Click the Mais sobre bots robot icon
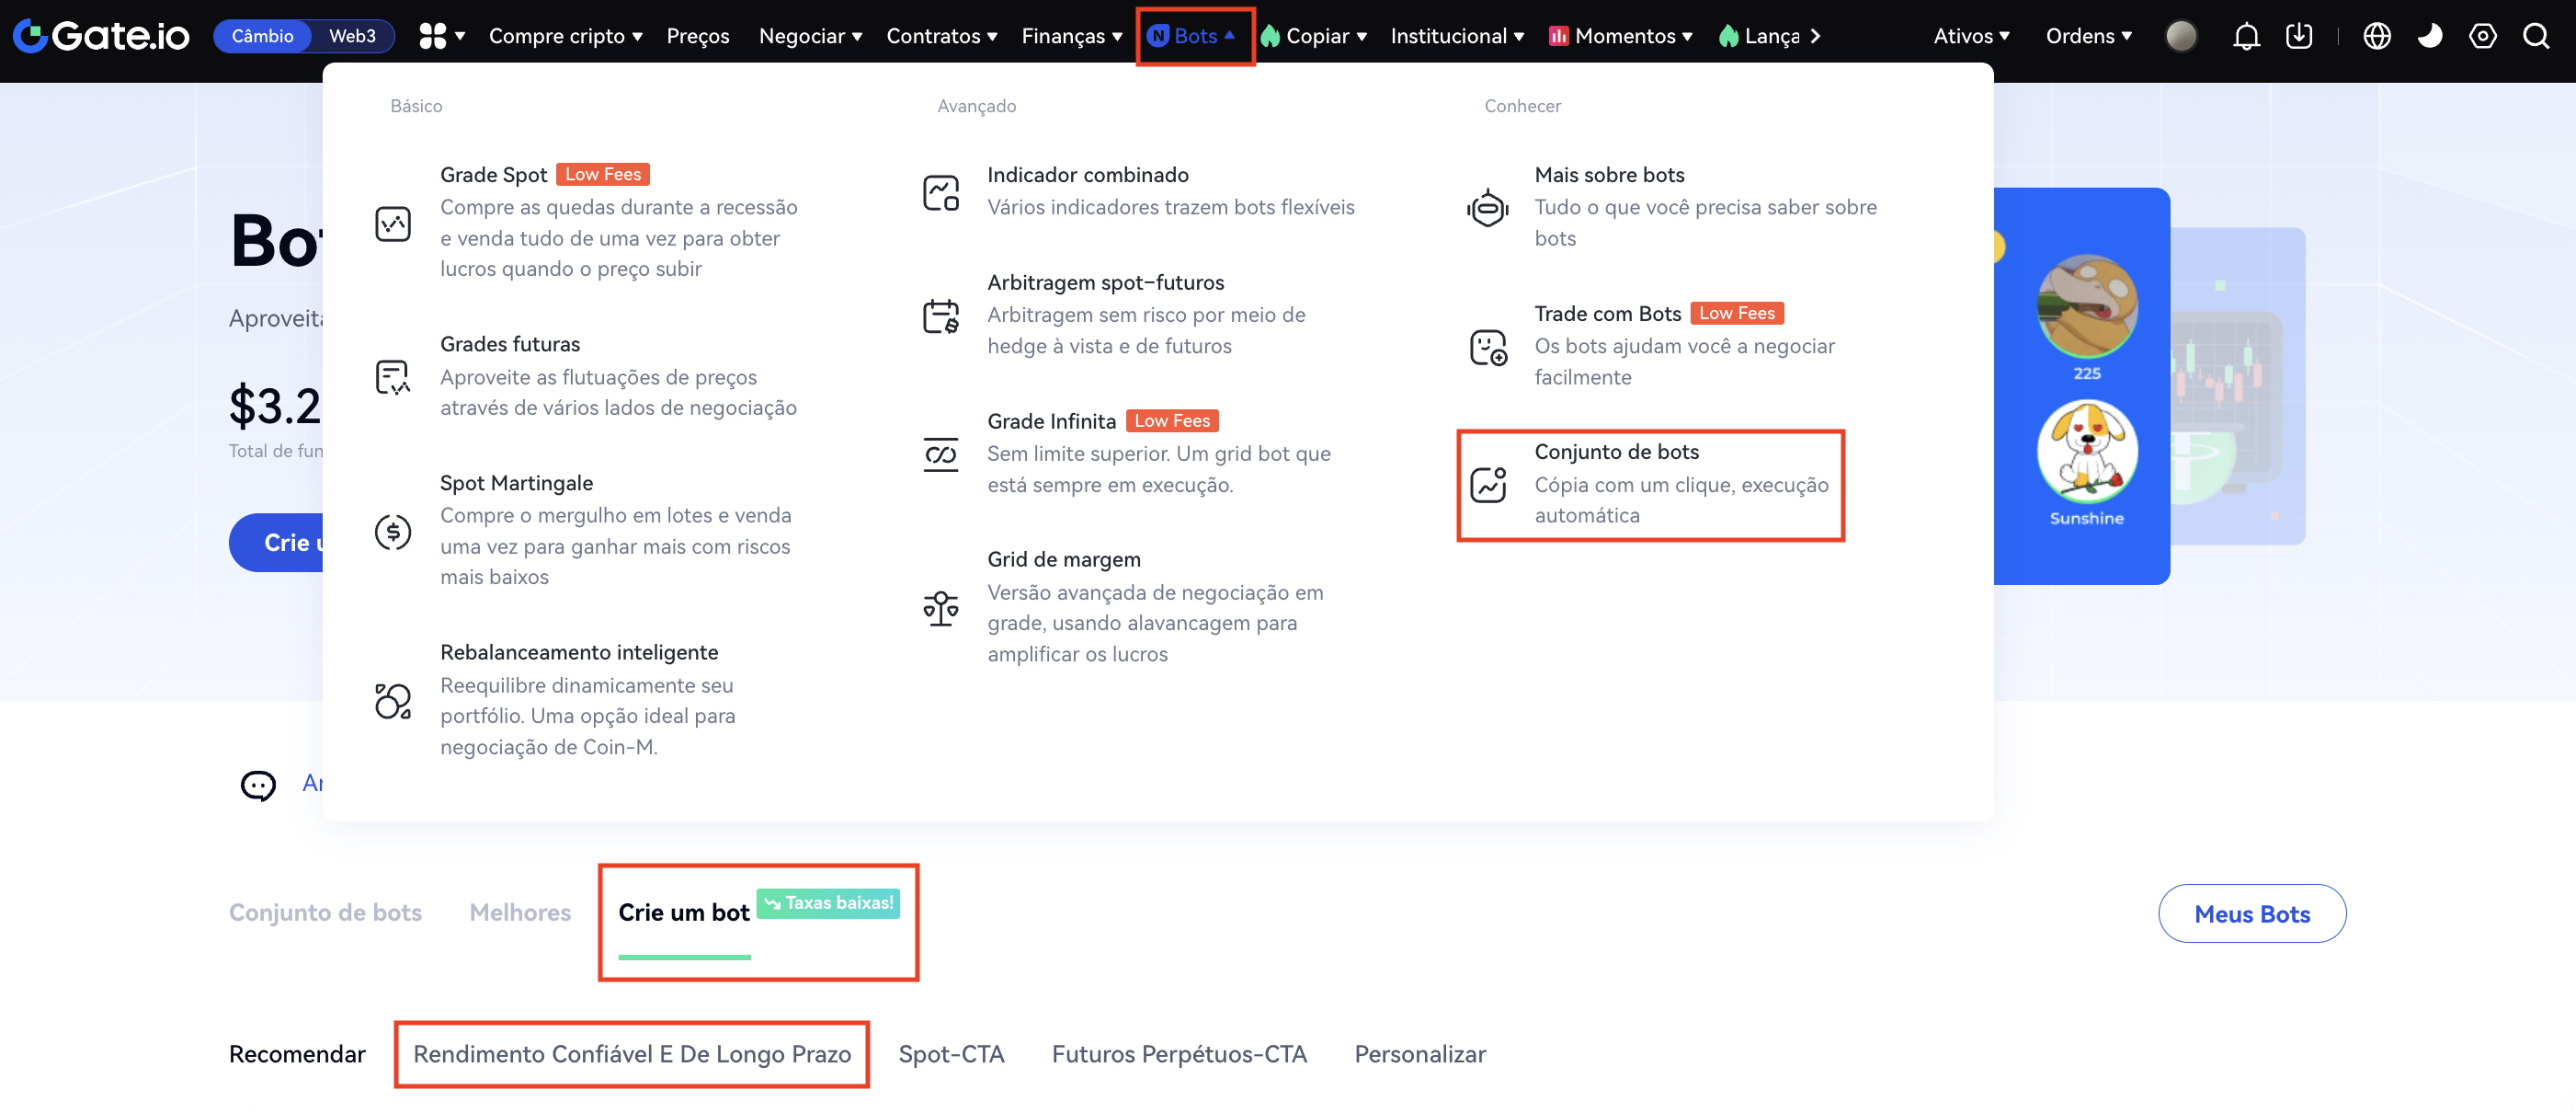Image resolution: width=2576 pixels, height=1113 pixels. [1488, 207]
